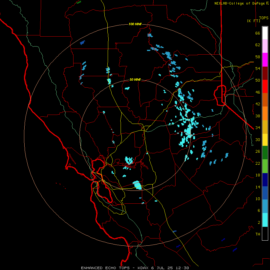Pick the magenta color in the legend

[x=265, y=60]
